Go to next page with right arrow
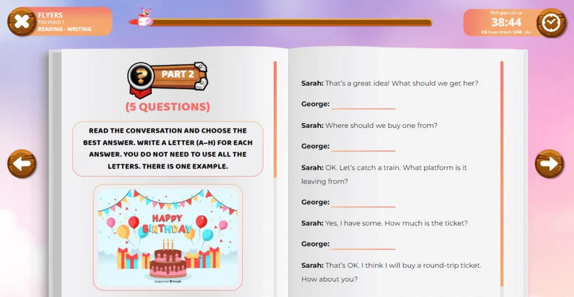The height and width of the screenshot is (297, 574). click(x=549, y=164)
